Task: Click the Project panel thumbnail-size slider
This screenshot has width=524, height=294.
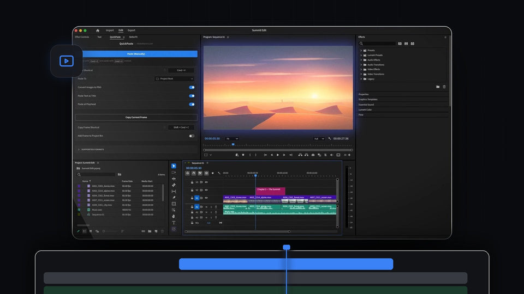Action: pyautogui.click(x=110, y=231)
